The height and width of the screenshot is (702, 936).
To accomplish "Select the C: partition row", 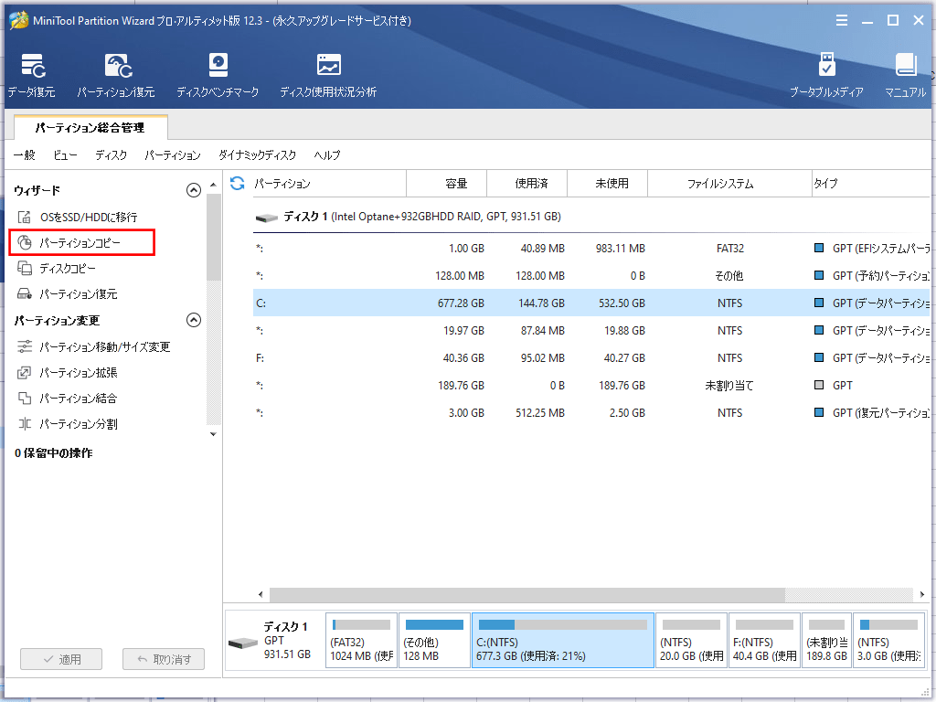I will click(591, 303).
